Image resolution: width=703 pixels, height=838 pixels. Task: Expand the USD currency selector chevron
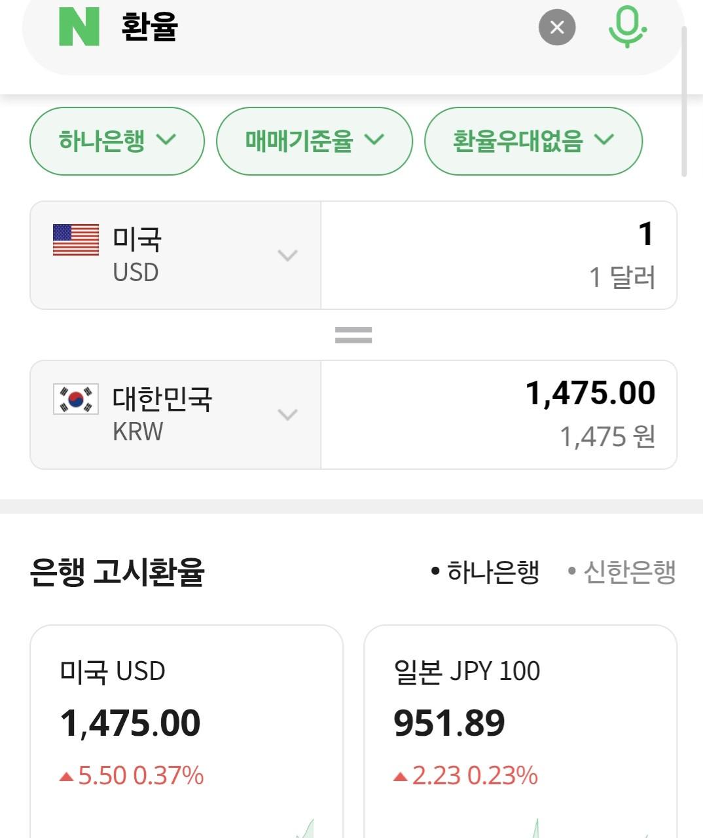(x=287, y=255)
